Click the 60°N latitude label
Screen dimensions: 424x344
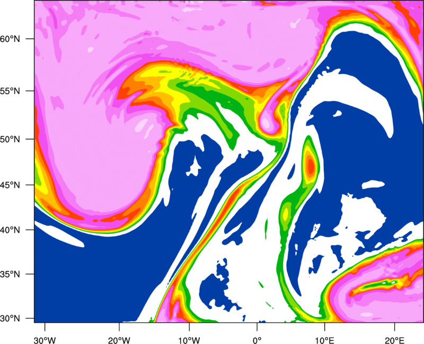[x=10, y=39]
